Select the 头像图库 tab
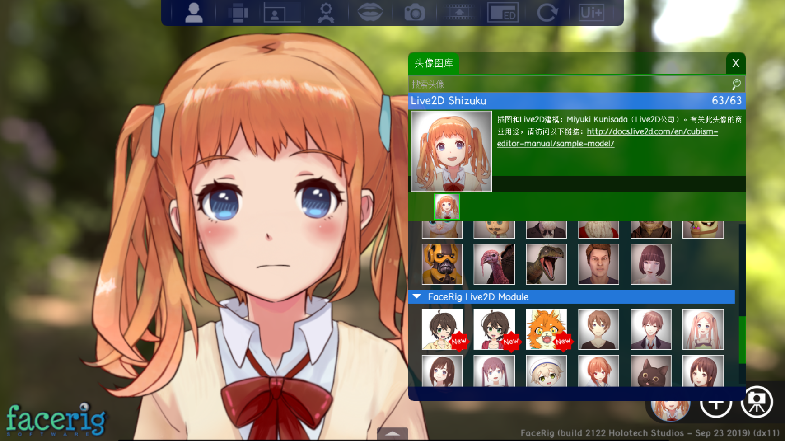The height and width of the screenshot is (441, 785). (x=434, y=63)
